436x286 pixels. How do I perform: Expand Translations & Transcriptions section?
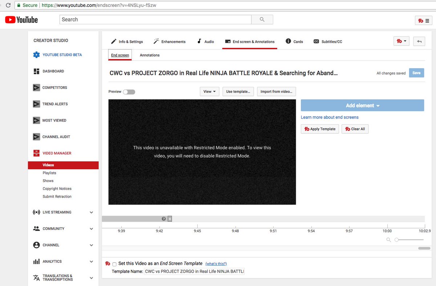(x=91, y=278)
